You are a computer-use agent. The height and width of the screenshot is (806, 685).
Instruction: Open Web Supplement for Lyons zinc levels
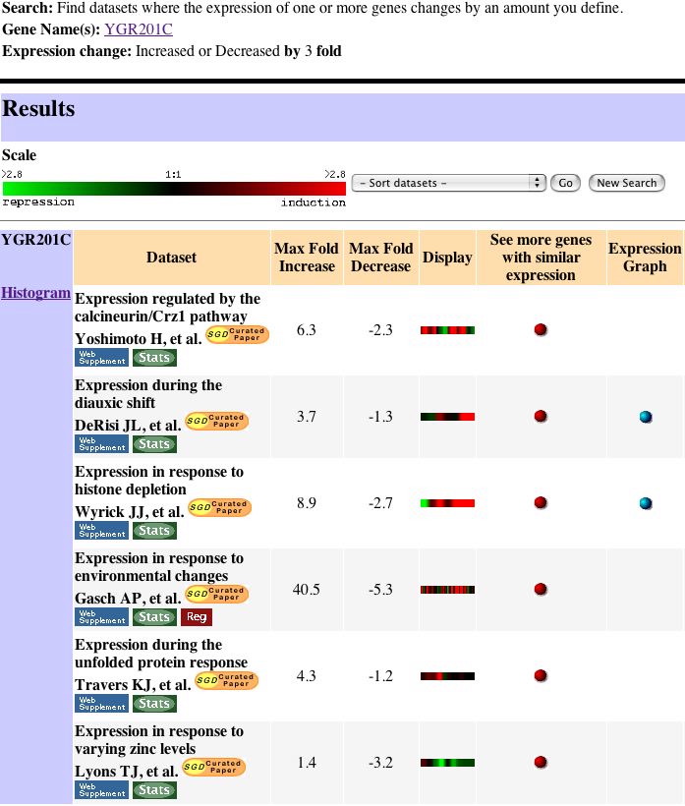point(101,790)
